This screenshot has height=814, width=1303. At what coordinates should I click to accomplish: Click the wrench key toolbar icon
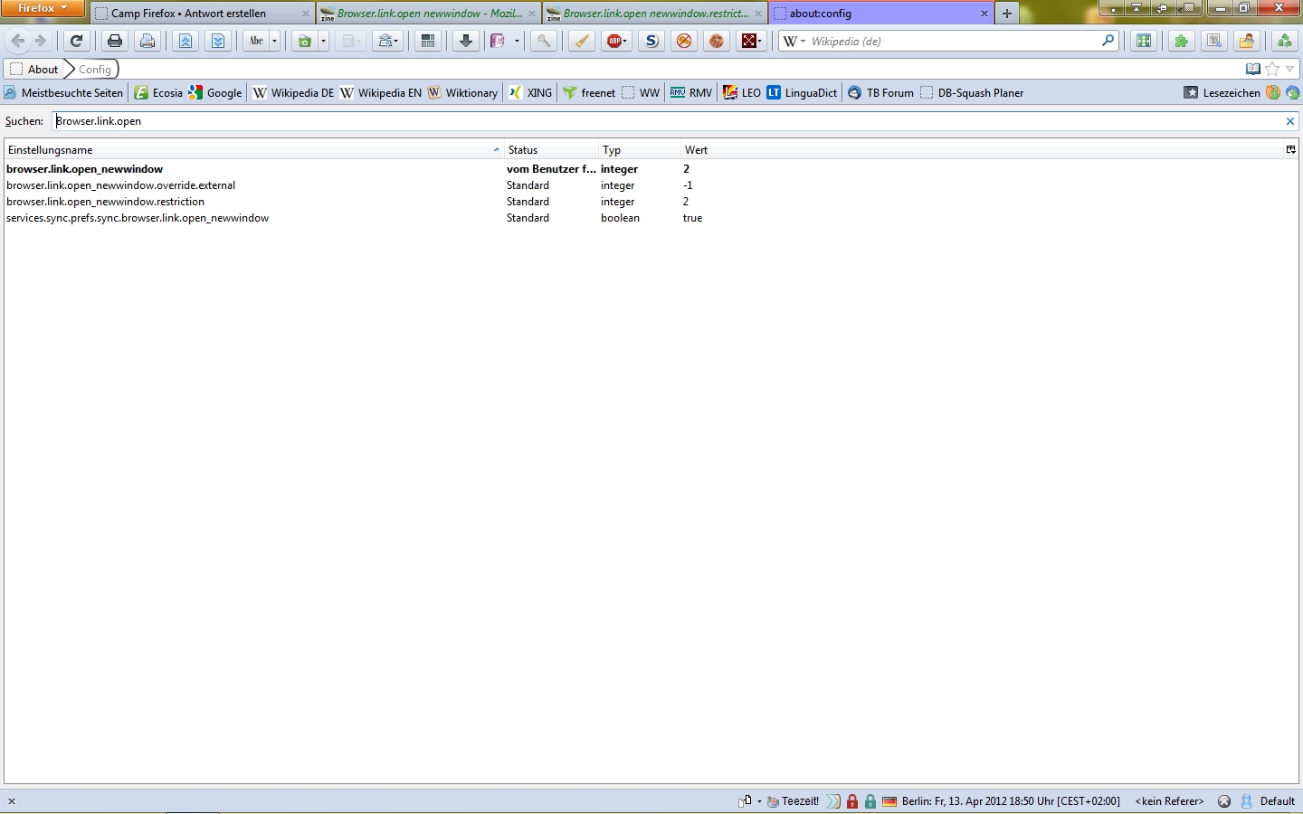(x=544, y=41)
